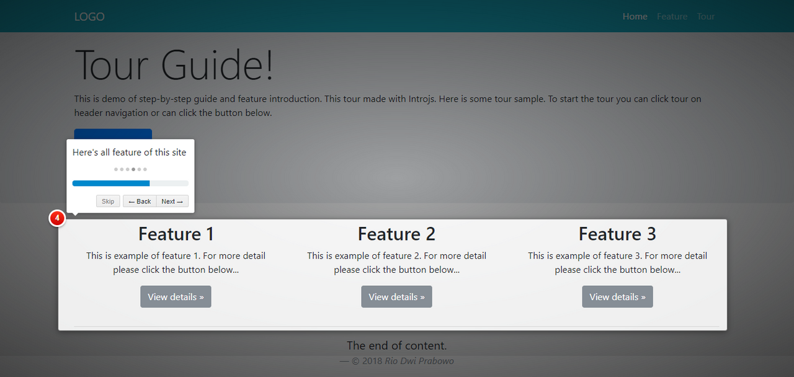Select "Feature" in the navigation bar
794x377 pixels.
pyautogui.click(x=672, y=17)
